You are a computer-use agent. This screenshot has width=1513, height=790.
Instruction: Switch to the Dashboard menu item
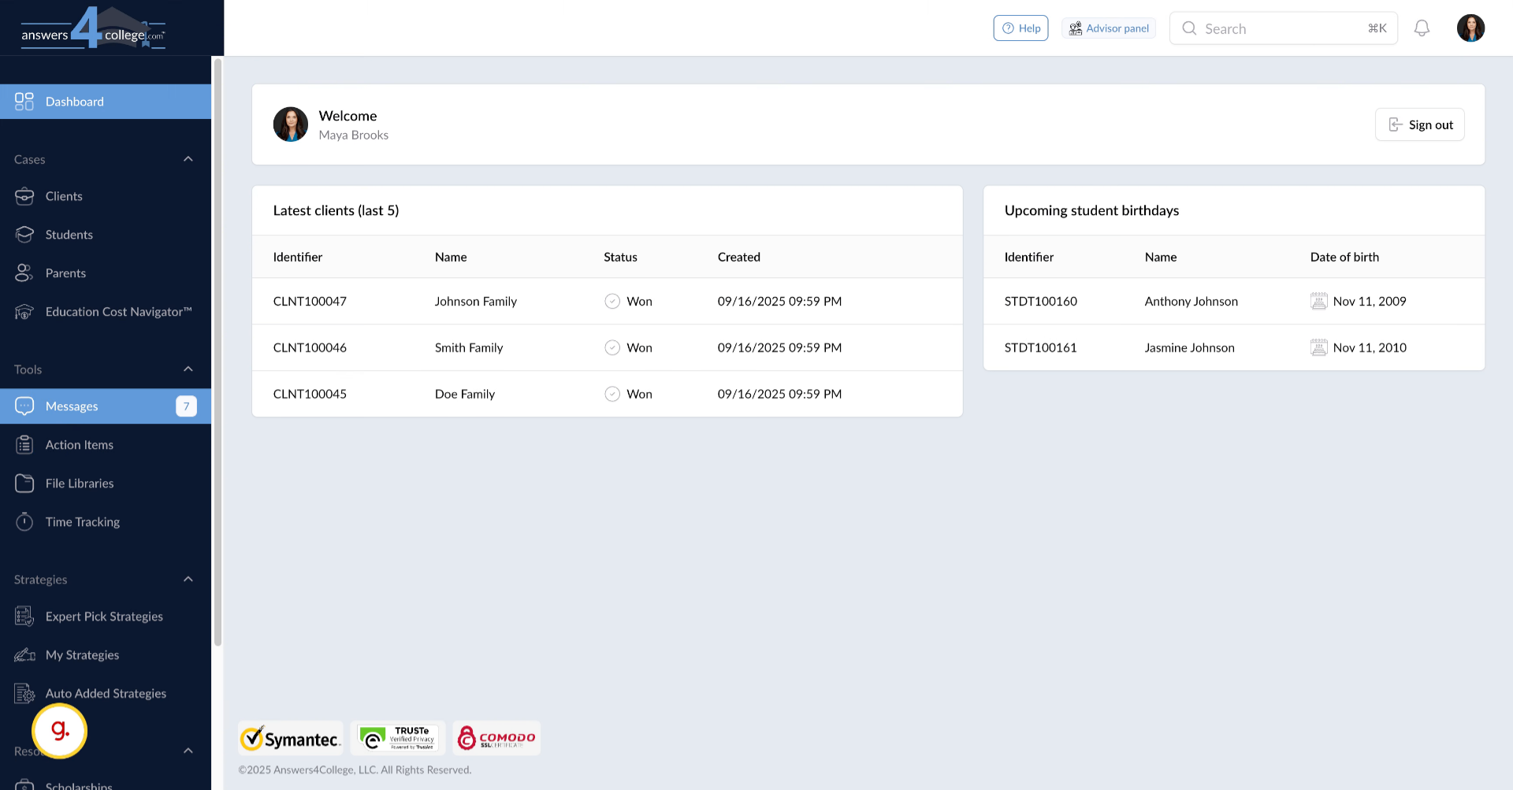[x=75, y=101]
